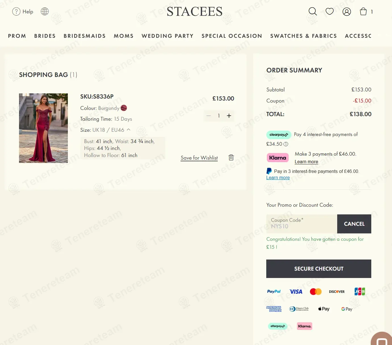Click the Coupon Code input field
Screen dimensions: 392x345
pos(301,224)
